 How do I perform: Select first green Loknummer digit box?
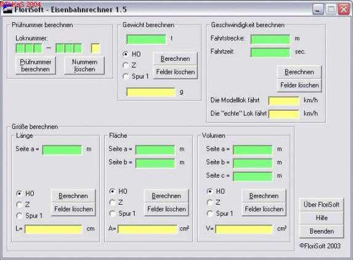(x=20, y=49)
